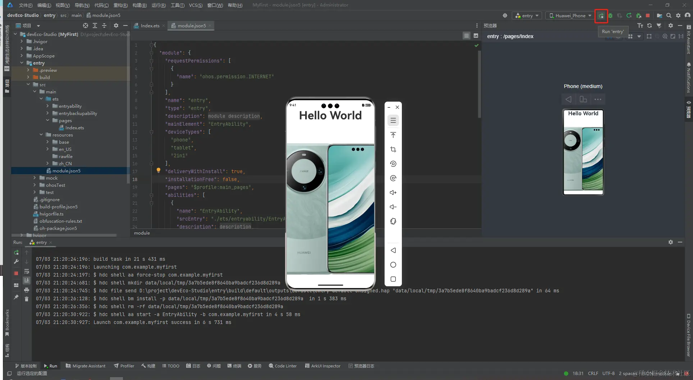Reset Previewer zoom to 1:1
Image resolution: width=693 pixels, height=380 pixels.
[x=681, y=36]
